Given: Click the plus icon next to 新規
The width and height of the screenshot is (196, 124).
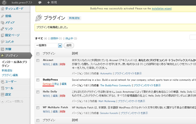Looking at the screenshot, I should click(49, 2).
